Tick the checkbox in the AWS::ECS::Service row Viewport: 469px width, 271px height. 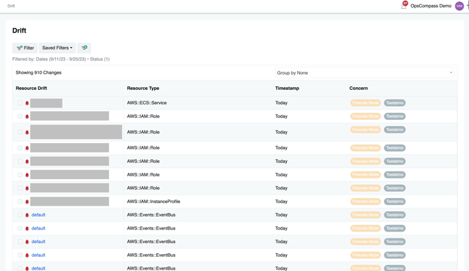click(20, 103)
